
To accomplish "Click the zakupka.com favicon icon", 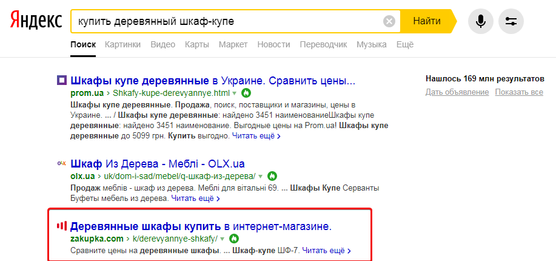I will click(62, 225).
